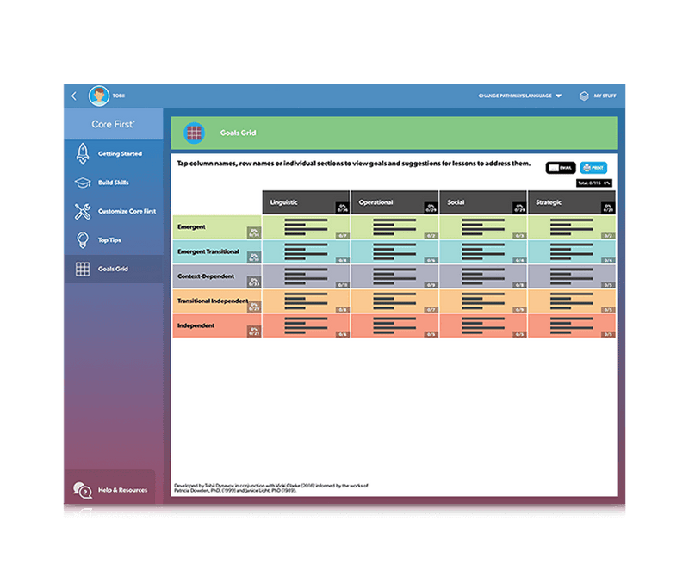Click the My Stuff label
Viewport: 689px width, 564px height.
[605, 96]
